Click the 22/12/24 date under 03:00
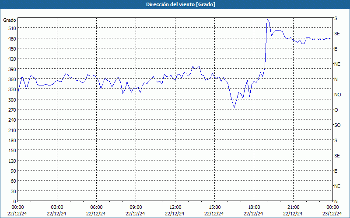The height and width of the screenshot is (218, 350). click(56, 214)
